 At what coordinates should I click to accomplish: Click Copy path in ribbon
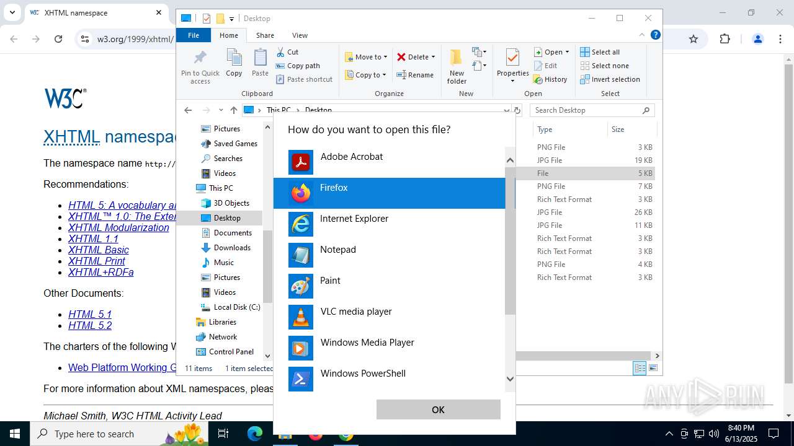[x=298, y=66]
